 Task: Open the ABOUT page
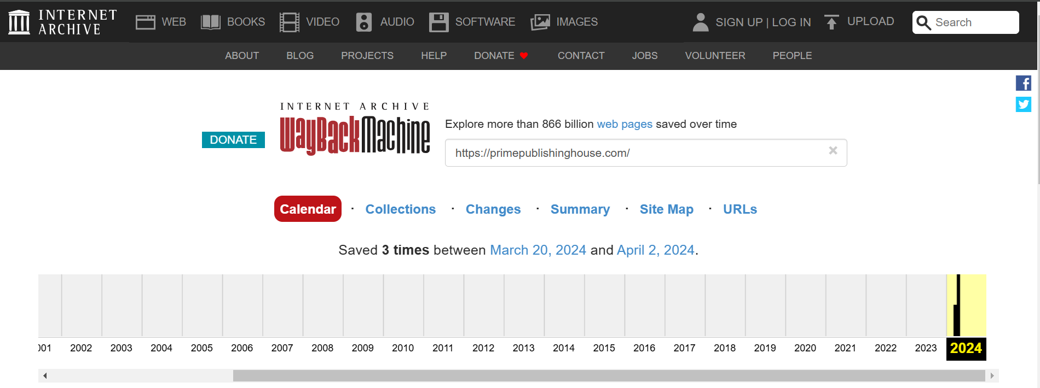(242, 56)
